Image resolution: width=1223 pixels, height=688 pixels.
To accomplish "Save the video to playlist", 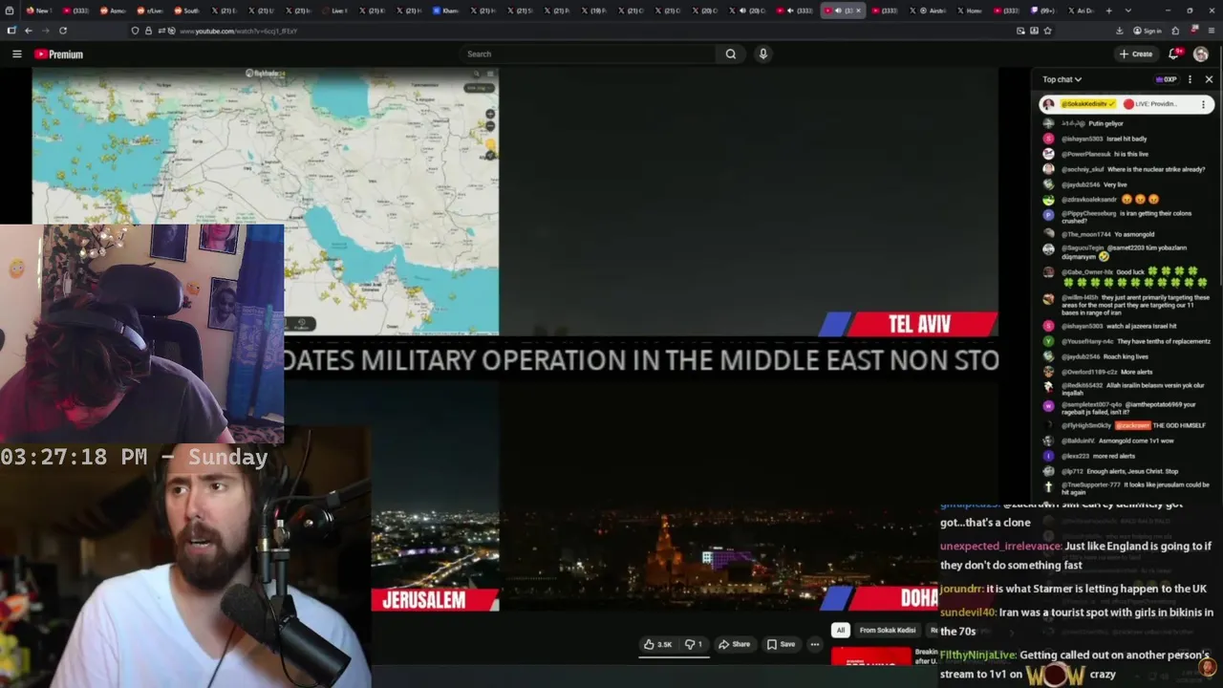I will 781,644.
